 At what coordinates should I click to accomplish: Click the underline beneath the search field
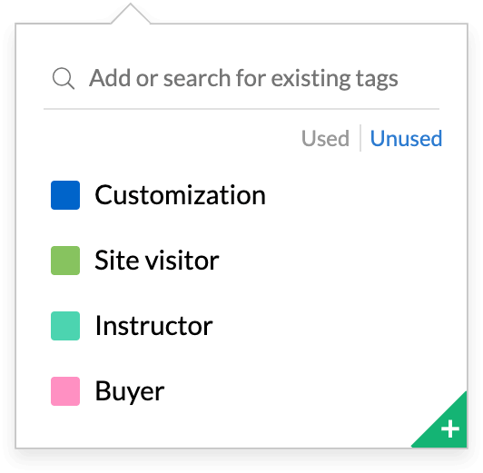tap(241, 109)
